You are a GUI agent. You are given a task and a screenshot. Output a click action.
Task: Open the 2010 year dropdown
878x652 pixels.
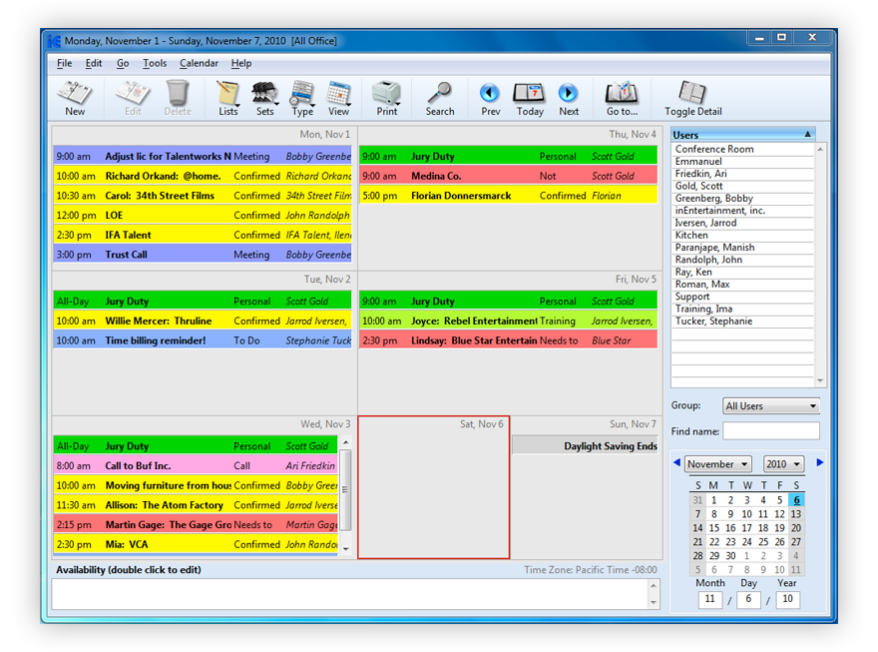point(784,464)
